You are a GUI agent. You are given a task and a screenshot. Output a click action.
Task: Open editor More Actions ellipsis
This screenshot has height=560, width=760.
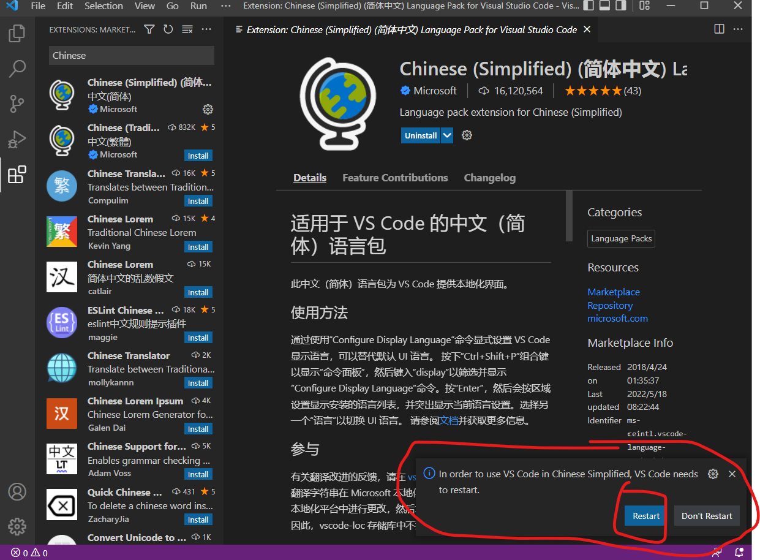pos(738,29)
